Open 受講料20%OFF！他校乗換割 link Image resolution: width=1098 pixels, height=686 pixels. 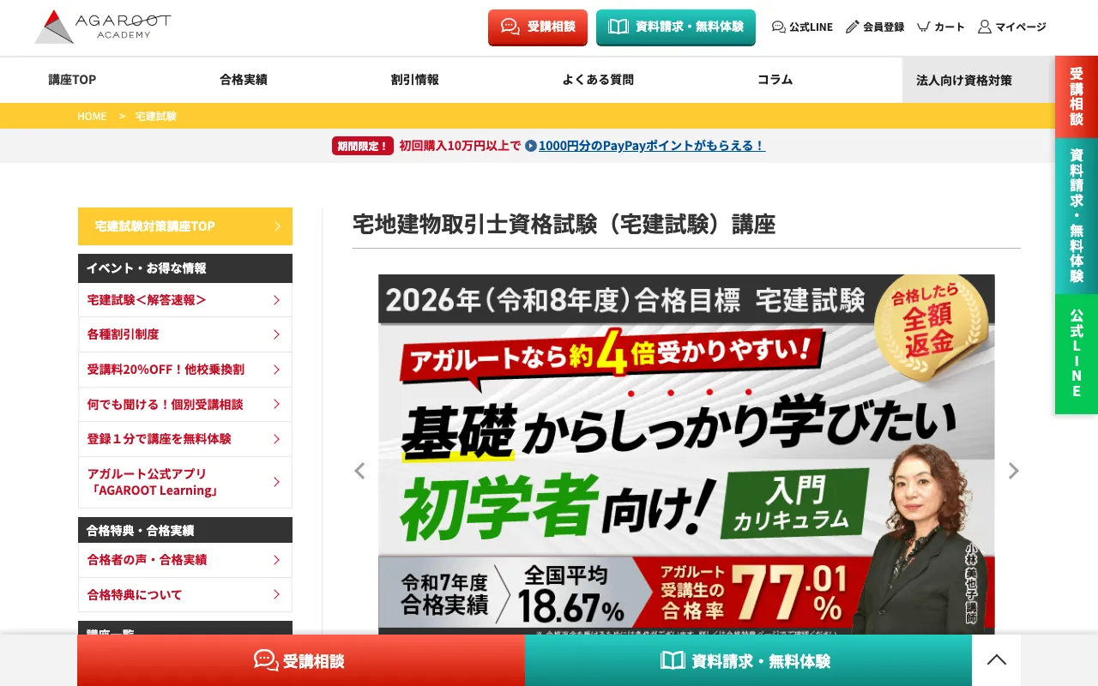coord(185,370)
